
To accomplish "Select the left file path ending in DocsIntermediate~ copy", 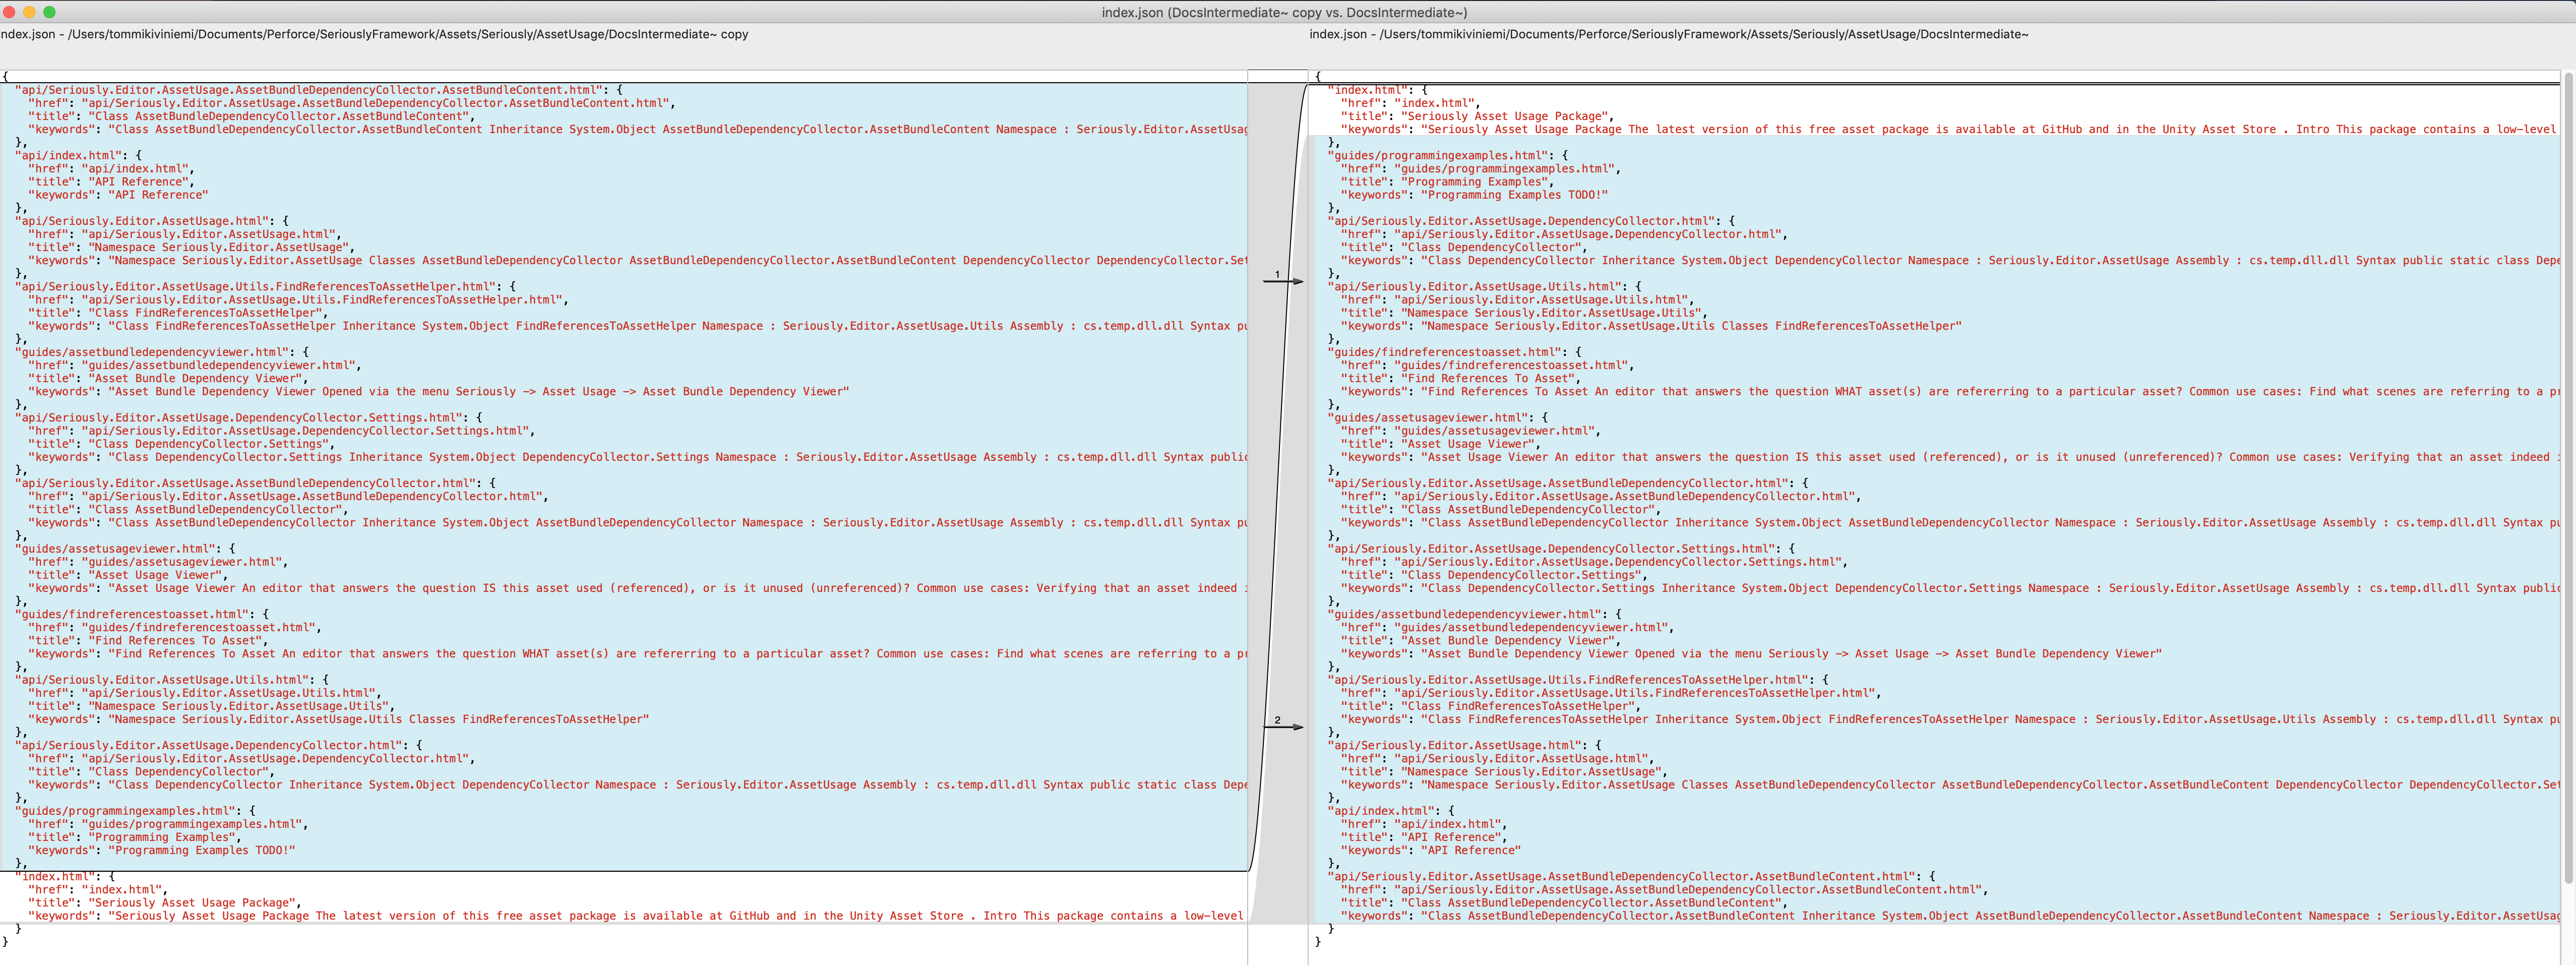I will (375, 34).
